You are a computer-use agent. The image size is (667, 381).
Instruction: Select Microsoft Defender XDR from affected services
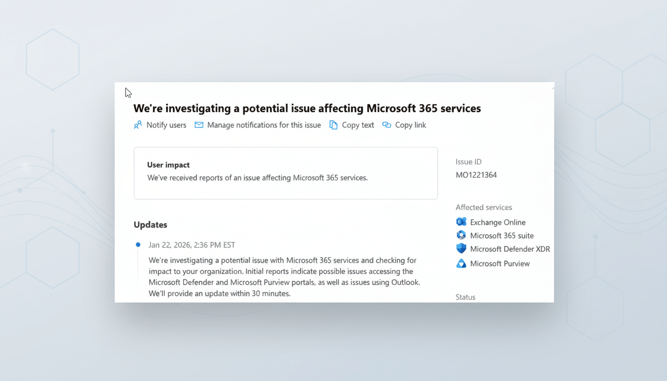tap(510, 249)
